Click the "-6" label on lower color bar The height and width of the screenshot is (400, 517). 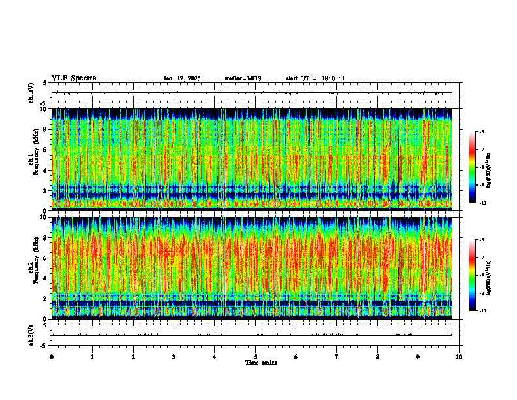coord(482,240)
